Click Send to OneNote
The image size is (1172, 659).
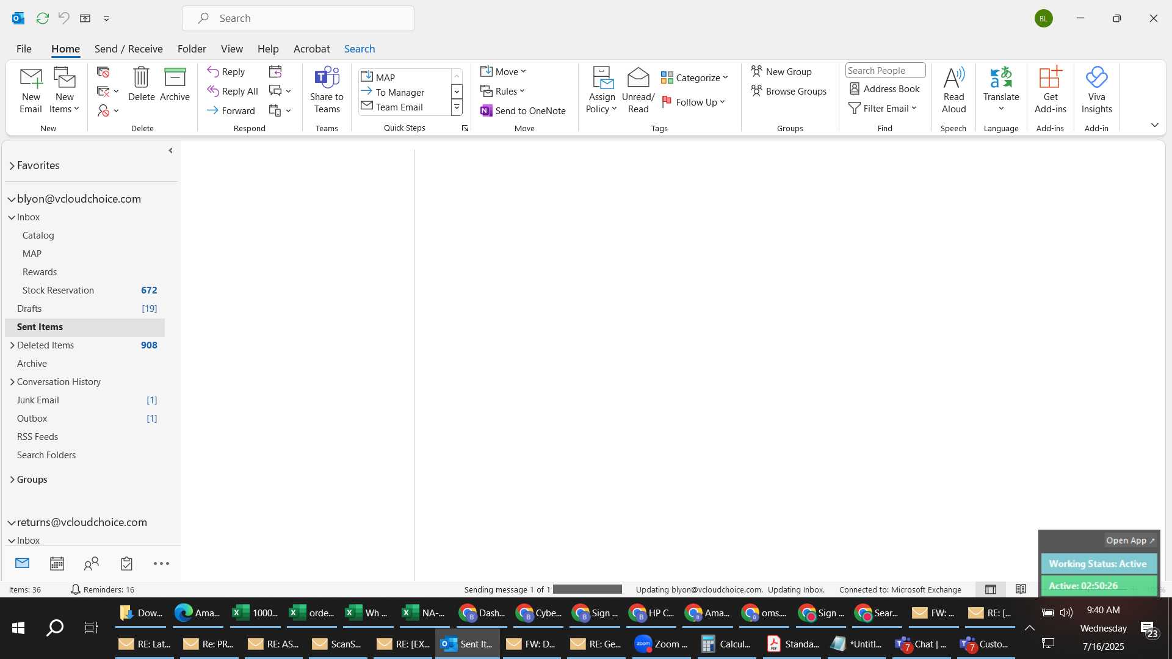[x=523, y=110]
